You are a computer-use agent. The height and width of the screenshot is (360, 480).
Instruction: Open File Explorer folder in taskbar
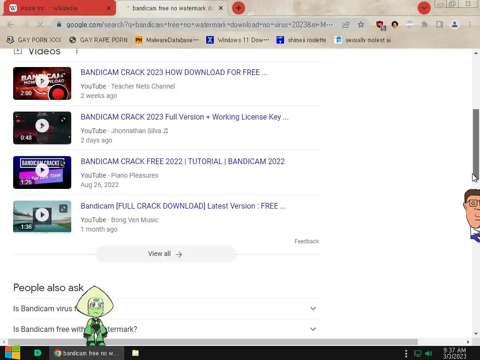(x=135, y=353)
